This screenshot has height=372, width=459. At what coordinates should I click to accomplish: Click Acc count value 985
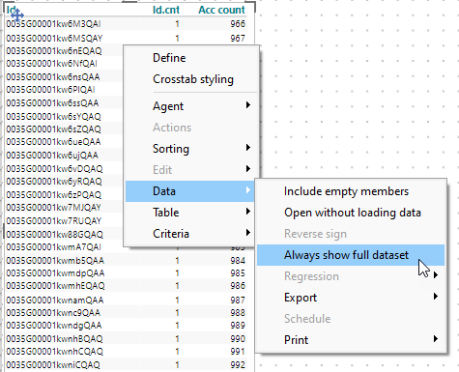pos(238,273)
